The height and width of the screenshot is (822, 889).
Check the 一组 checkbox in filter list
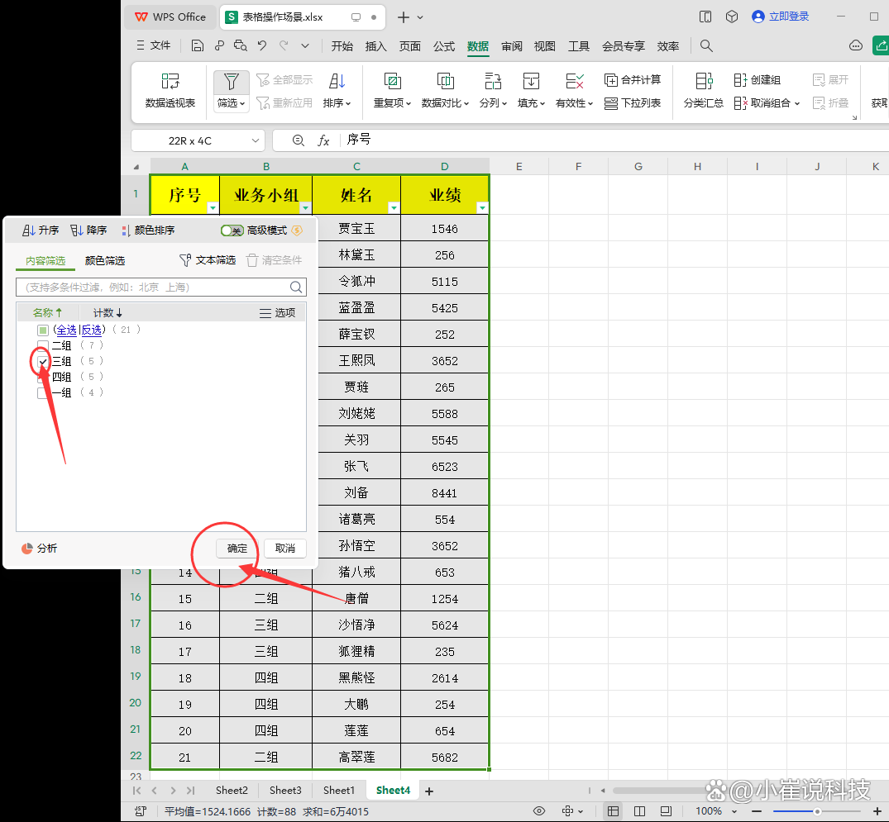pos(43,392)
